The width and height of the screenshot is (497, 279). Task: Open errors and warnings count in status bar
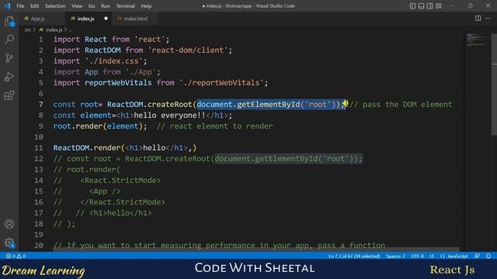point(16,256)
